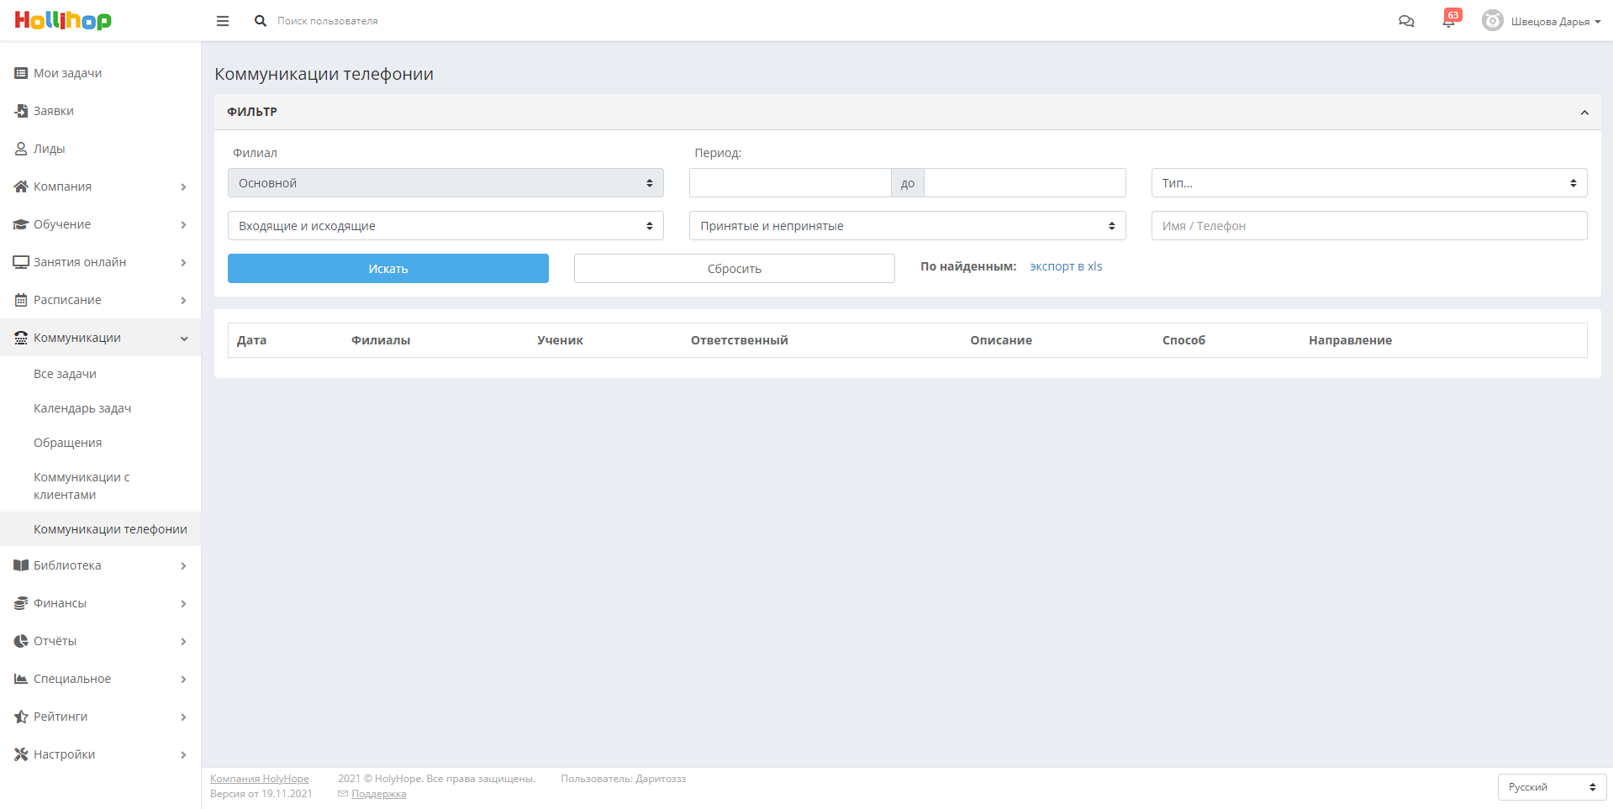Expand the Обучение submenu arrow

coord(183,225)
